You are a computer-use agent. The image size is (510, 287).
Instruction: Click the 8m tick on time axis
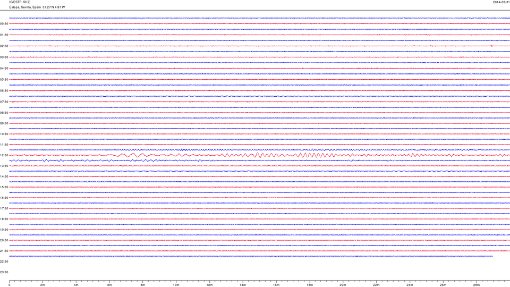click(x=143, y=285)
